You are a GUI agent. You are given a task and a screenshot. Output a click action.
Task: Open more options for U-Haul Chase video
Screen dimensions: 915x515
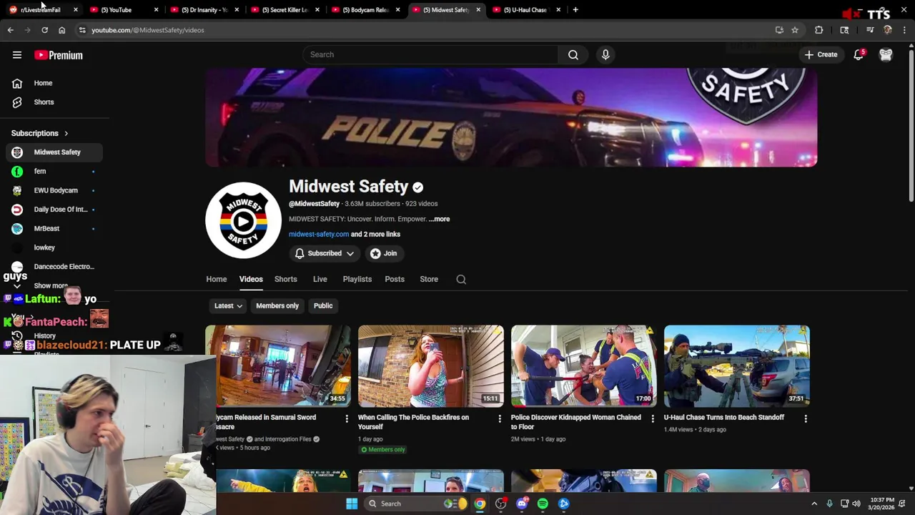806,418
